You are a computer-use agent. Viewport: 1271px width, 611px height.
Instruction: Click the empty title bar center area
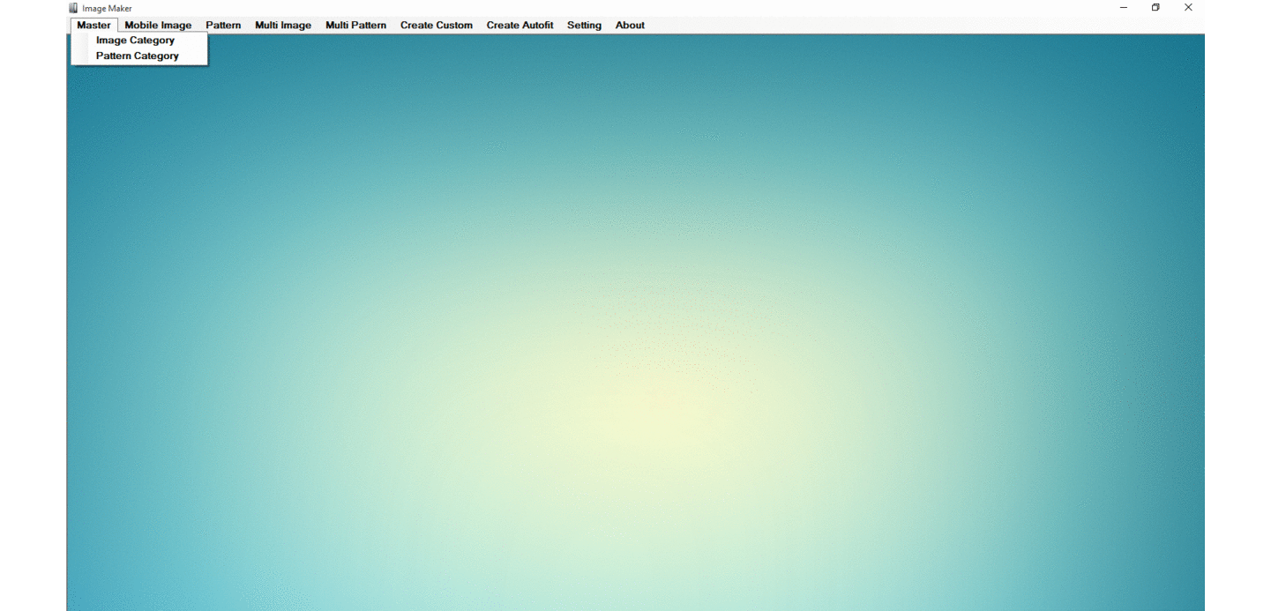(x=617, y=8)
